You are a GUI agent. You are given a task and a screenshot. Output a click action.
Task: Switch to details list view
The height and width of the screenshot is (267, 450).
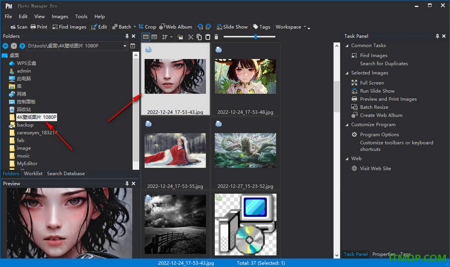pyautogui.click(x=154, y=37)
